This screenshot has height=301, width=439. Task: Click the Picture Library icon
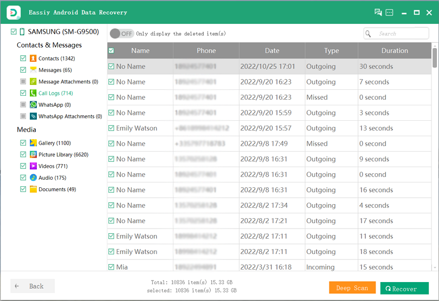point(33,154)
